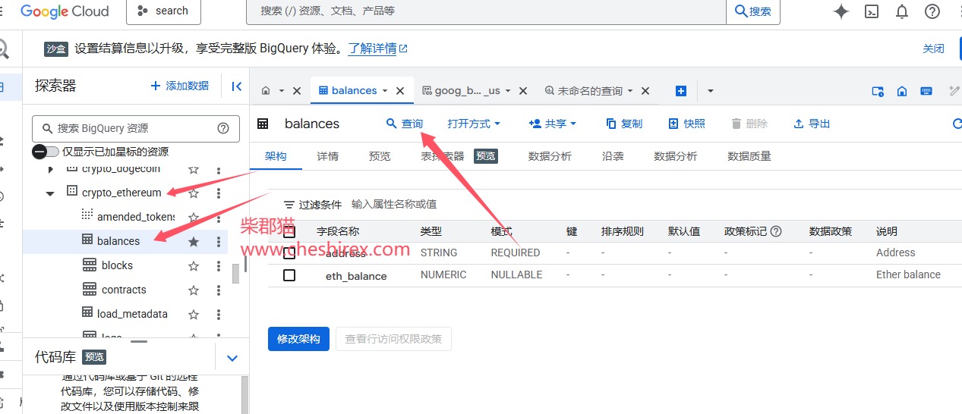The height and width of the screenshot is (414, 962).
Task: Open the dropdown arrow beside new tab button
Action: click(711, 91)
